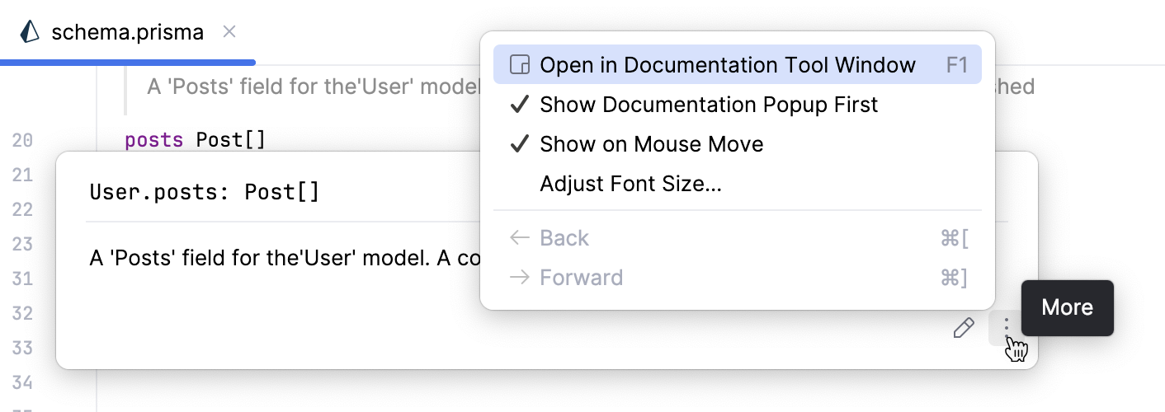Click the tool window icon in the menu
1165x412 pixels.
(x=519, y=65)
